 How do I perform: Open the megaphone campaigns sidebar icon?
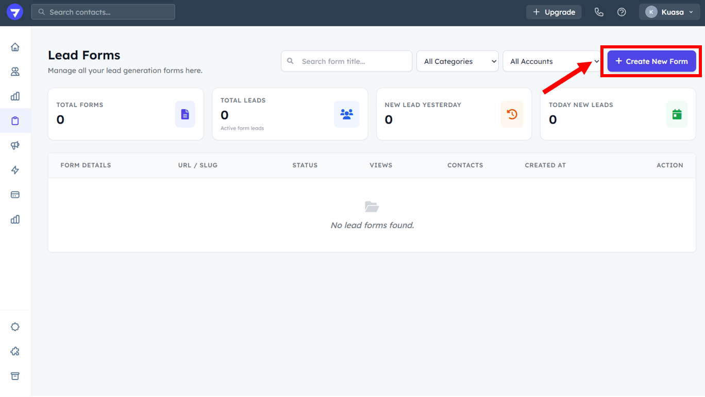click(x=15, y=146)
